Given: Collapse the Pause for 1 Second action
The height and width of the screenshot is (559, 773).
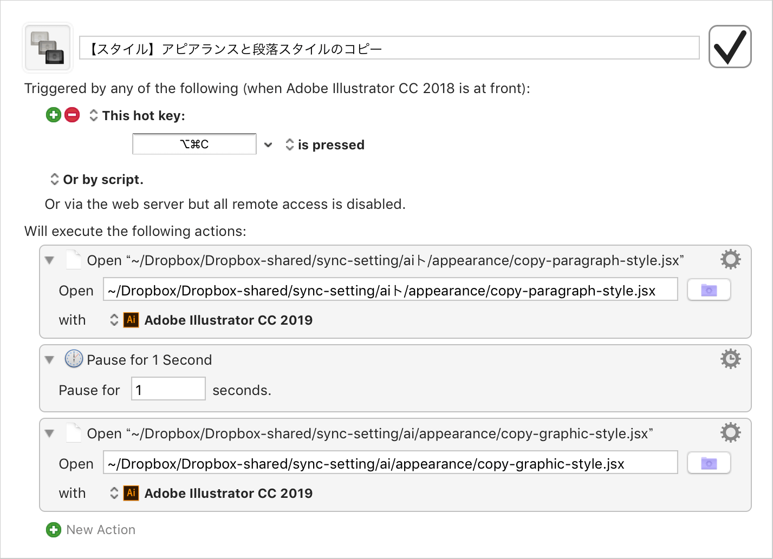Looking at the screenshot, I should pyautogui.click(x=50, y=360).
